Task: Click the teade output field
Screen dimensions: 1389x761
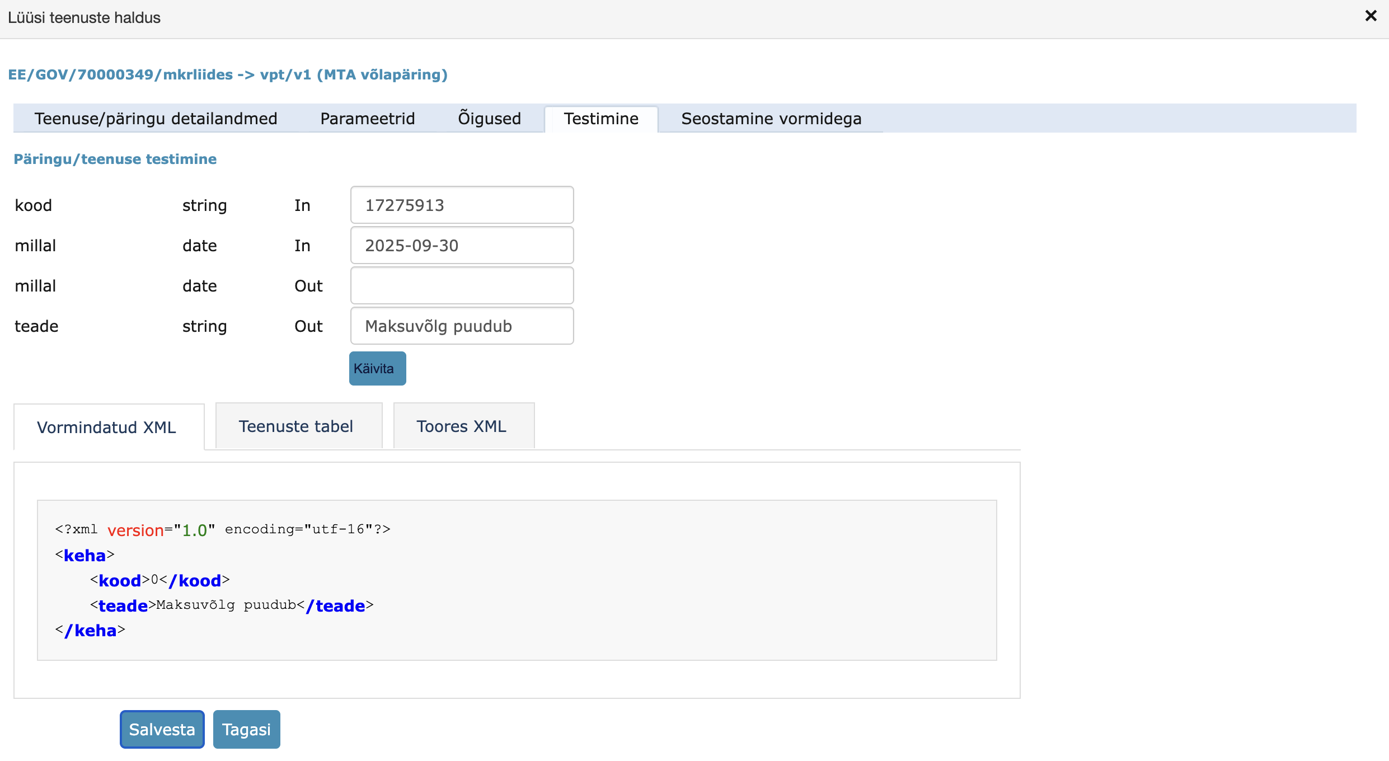Action: 462,326
